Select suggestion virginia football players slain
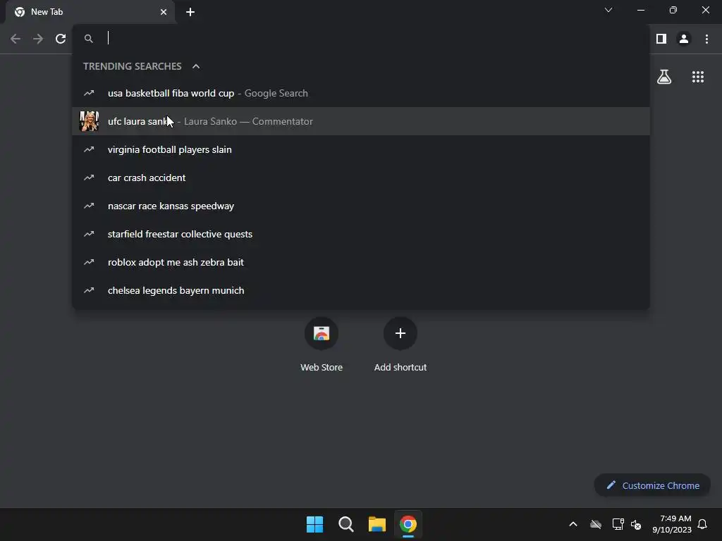Image resolution: width=722 pixels, height=541 pixels. tap(361, 149)
